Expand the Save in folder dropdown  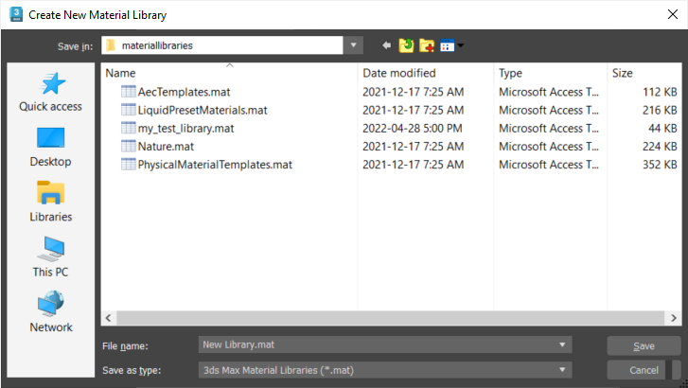point(354,44)
